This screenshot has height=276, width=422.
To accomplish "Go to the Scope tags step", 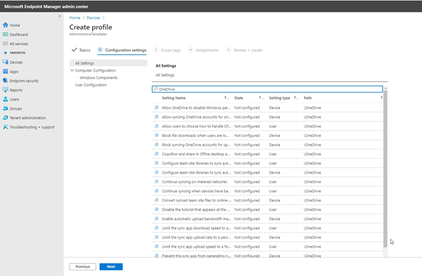I will pos(167,50).
